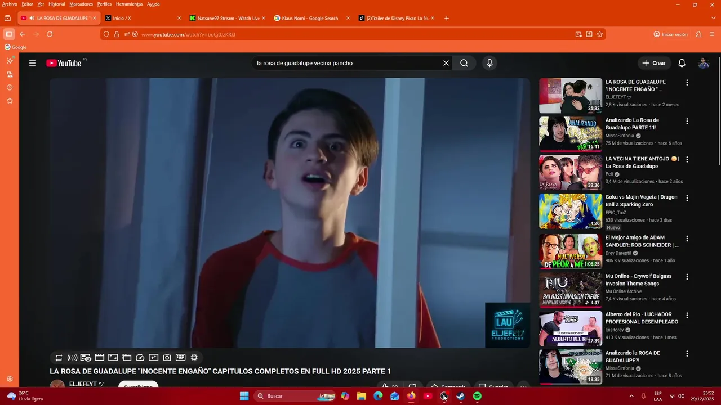Open options for Mu Online Crywolf video

(x=687, y=277)
